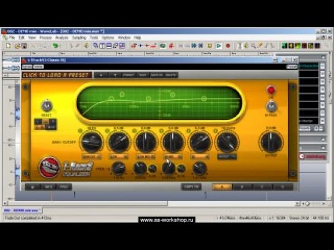Select the highest EQ node near 200Hz

click(122, 94)
